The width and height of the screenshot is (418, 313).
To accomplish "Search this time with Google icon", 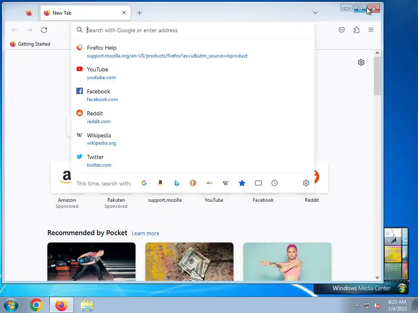I will tap(144, 183).
